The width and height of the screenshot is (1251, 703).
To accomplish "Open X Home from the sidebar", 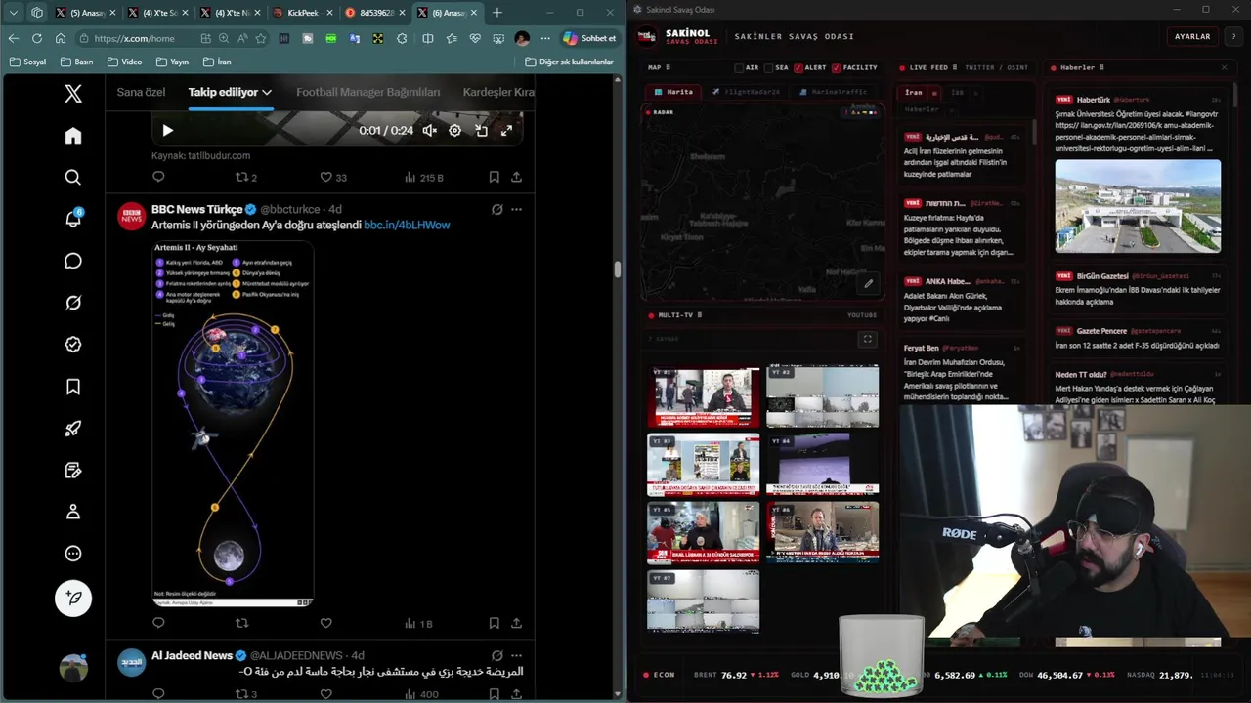I will [73, 136].
